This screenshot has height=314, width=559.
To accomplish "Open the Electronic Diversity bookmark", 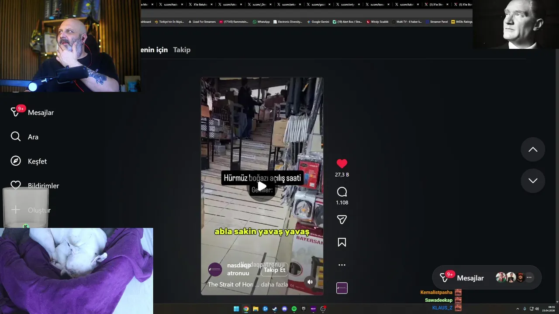I will (x=288, y=22).
